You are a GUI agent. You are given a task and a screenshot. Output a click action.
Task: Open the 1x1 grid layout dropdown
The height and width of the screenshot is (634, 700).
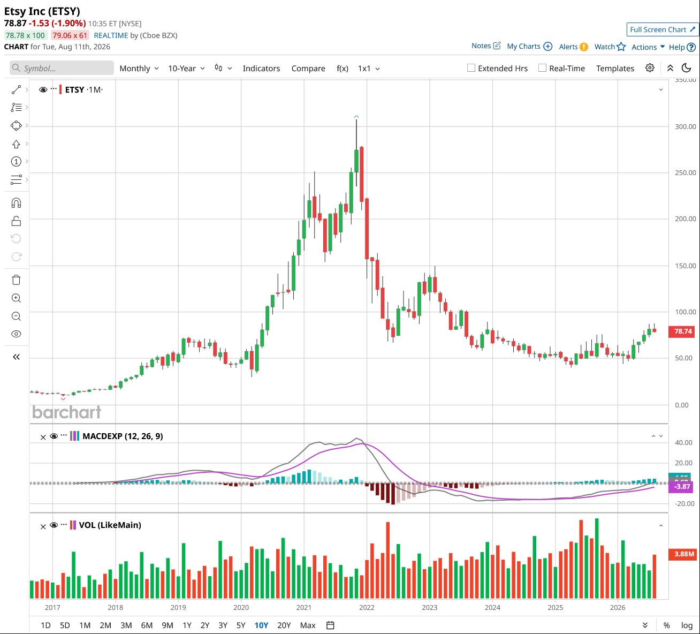click(369, 68)
